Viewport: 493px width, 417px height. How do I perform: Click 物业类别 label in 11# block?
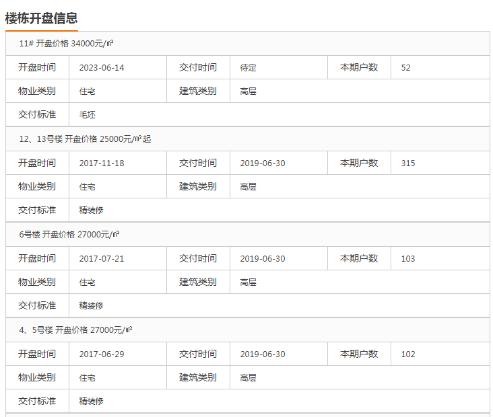click(37, 91)
